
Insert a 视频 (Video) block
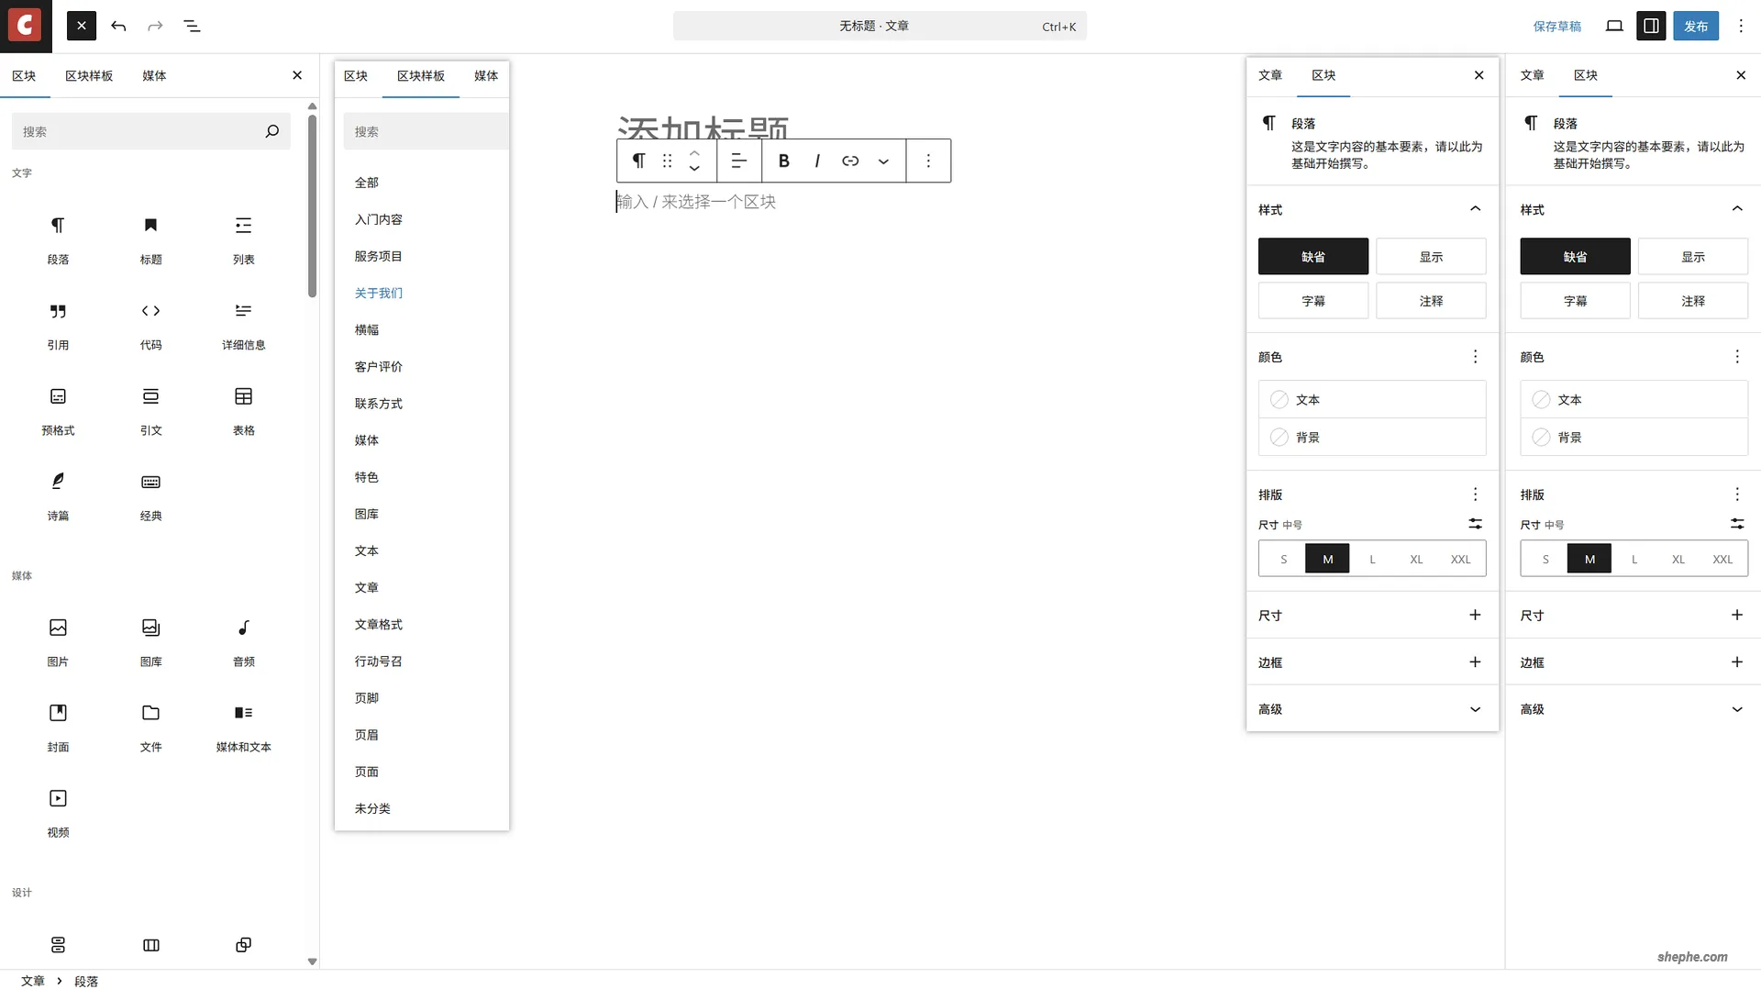click(x=58, y=811)
